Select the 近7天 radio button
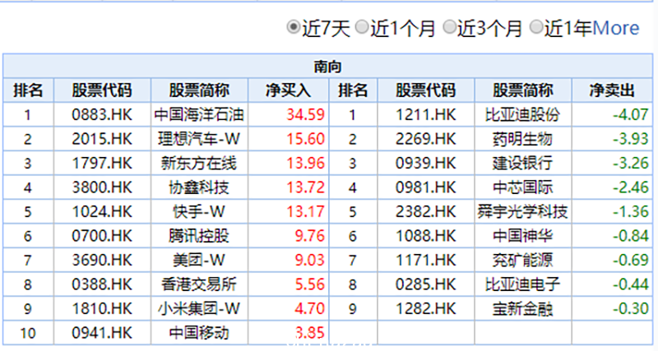 coord(293,27)
